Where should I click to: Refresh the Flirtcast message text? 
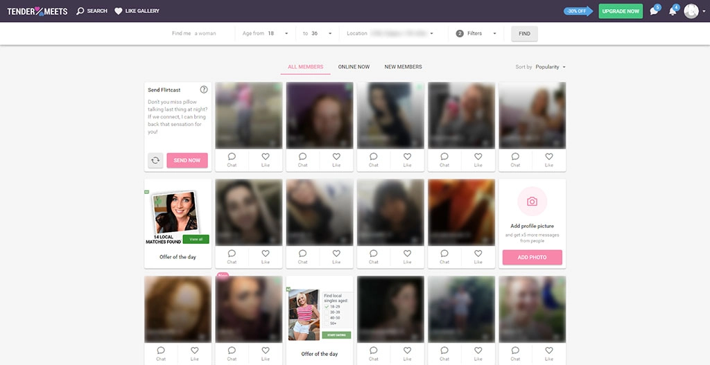(x=156, y=160)
